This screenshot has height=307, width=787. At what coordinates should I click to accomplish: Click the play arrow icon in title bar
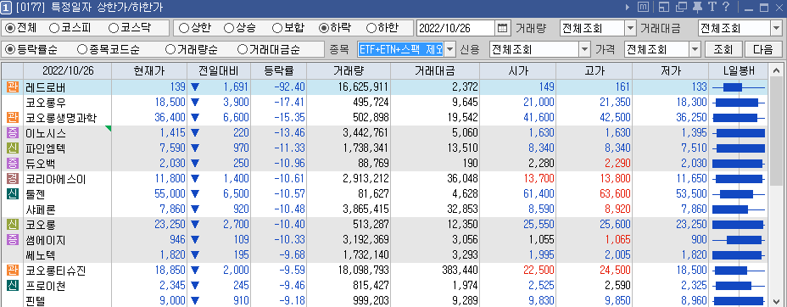point(628,8)
